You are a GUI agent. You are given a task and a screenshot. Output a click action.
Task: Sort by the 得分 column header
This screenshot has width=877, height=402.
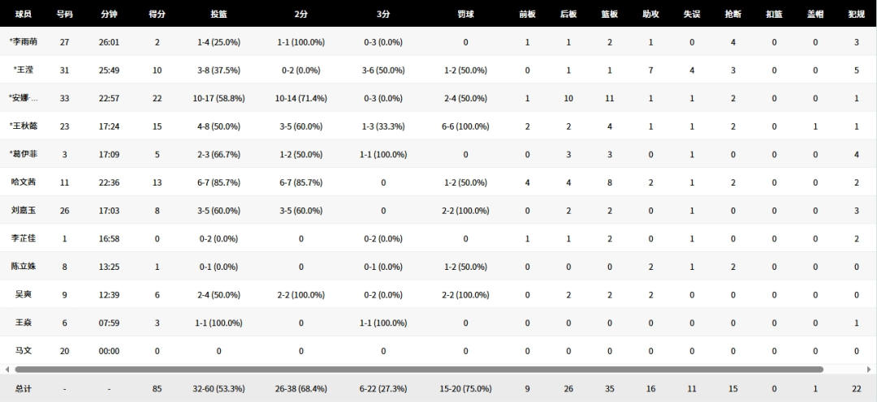(x=157, y=14)
